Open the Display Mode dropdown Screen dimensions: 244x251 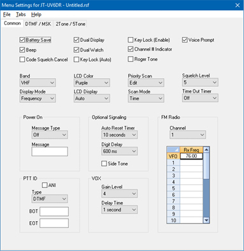[x=38, y=98]
